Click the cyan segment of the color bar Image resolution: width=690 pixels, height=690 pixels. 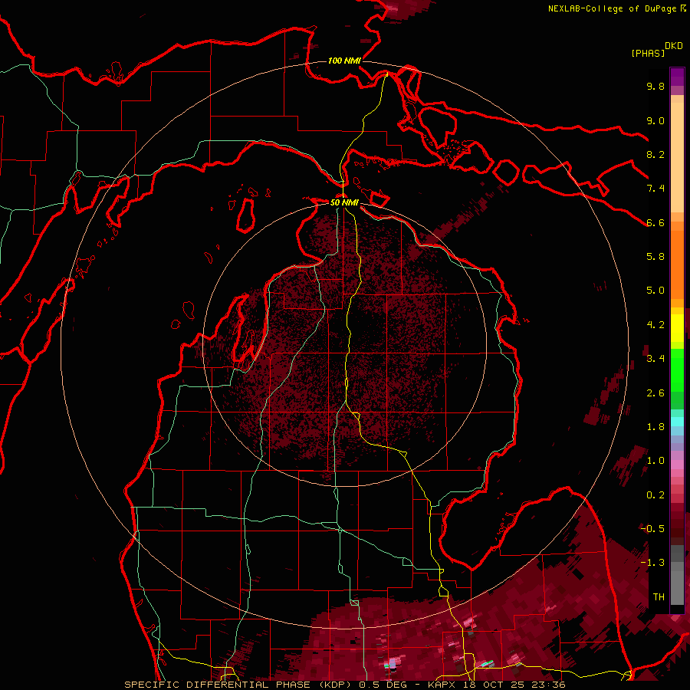pyautogui.click(x=677, y=422)
